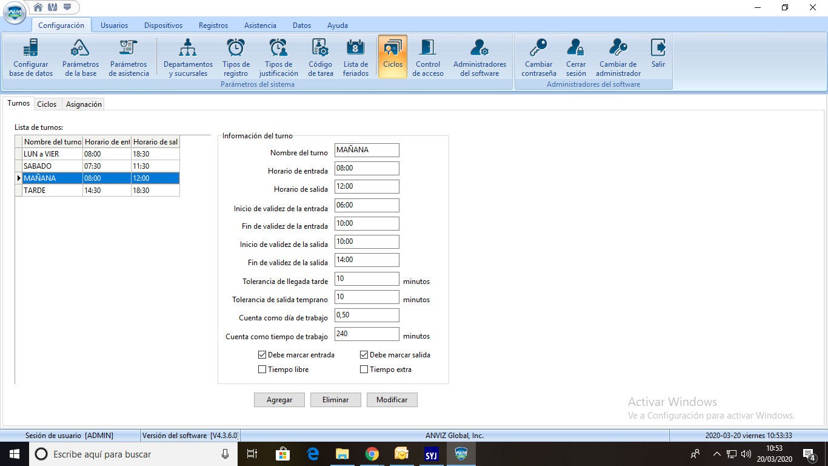
Task: Switch to the Asistencia ribbon tab
Action: [x=260, y=25]
